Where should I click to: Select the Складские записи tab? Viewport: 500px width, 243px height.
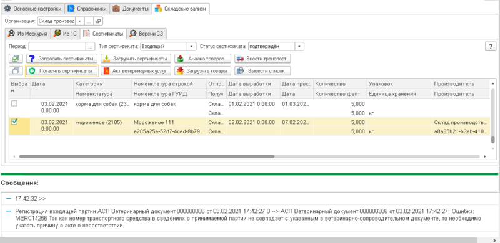[x=181, y=9]
